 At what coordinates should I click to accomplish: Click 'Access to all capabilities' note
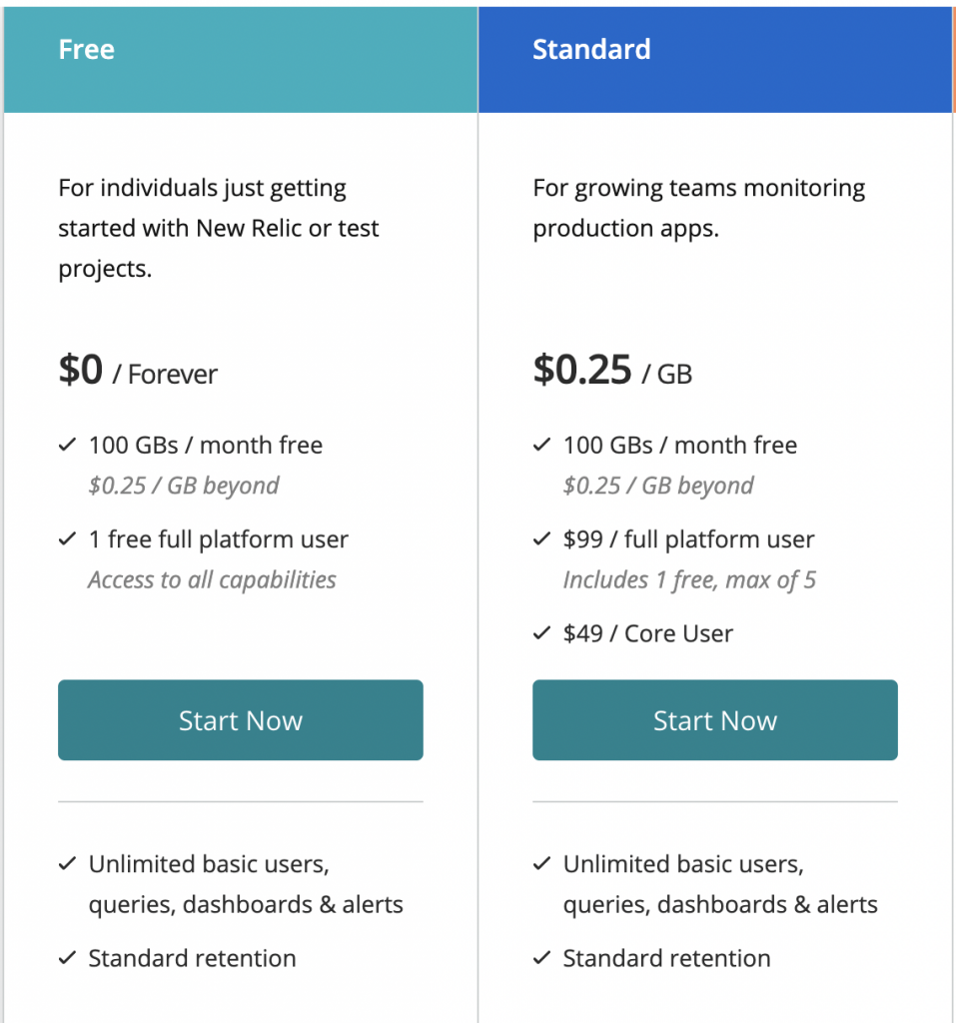[x=212, y=580]
